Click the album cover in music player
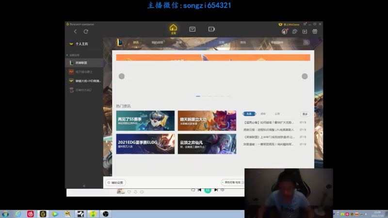 [120, 191]
